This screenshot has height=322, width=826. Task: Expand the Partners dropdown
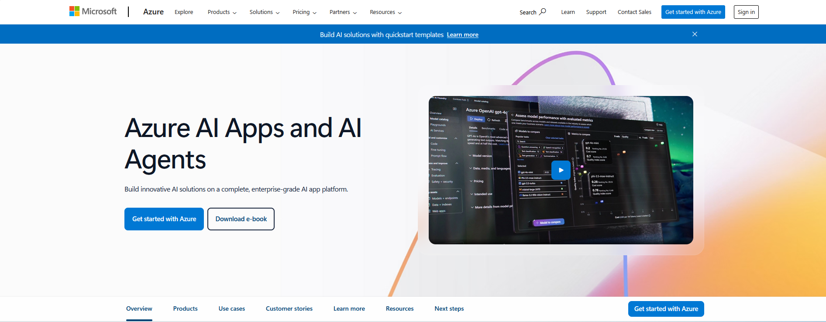(343, 12)
